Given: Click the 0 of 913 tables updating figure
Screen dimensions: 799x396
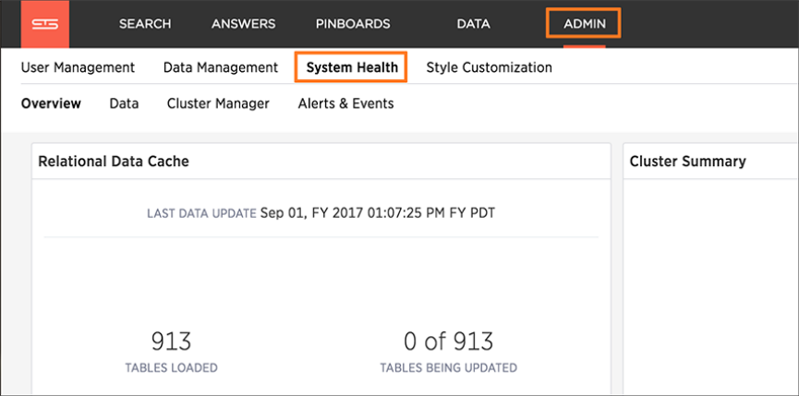Looking at the screenshot, I should (448, 342).
